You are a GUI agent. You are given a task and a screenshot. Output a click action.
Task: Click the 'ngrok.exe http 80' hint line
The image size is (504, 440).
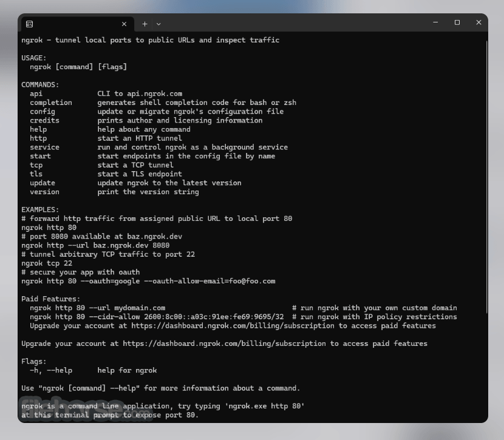click(x=163, y=406)
